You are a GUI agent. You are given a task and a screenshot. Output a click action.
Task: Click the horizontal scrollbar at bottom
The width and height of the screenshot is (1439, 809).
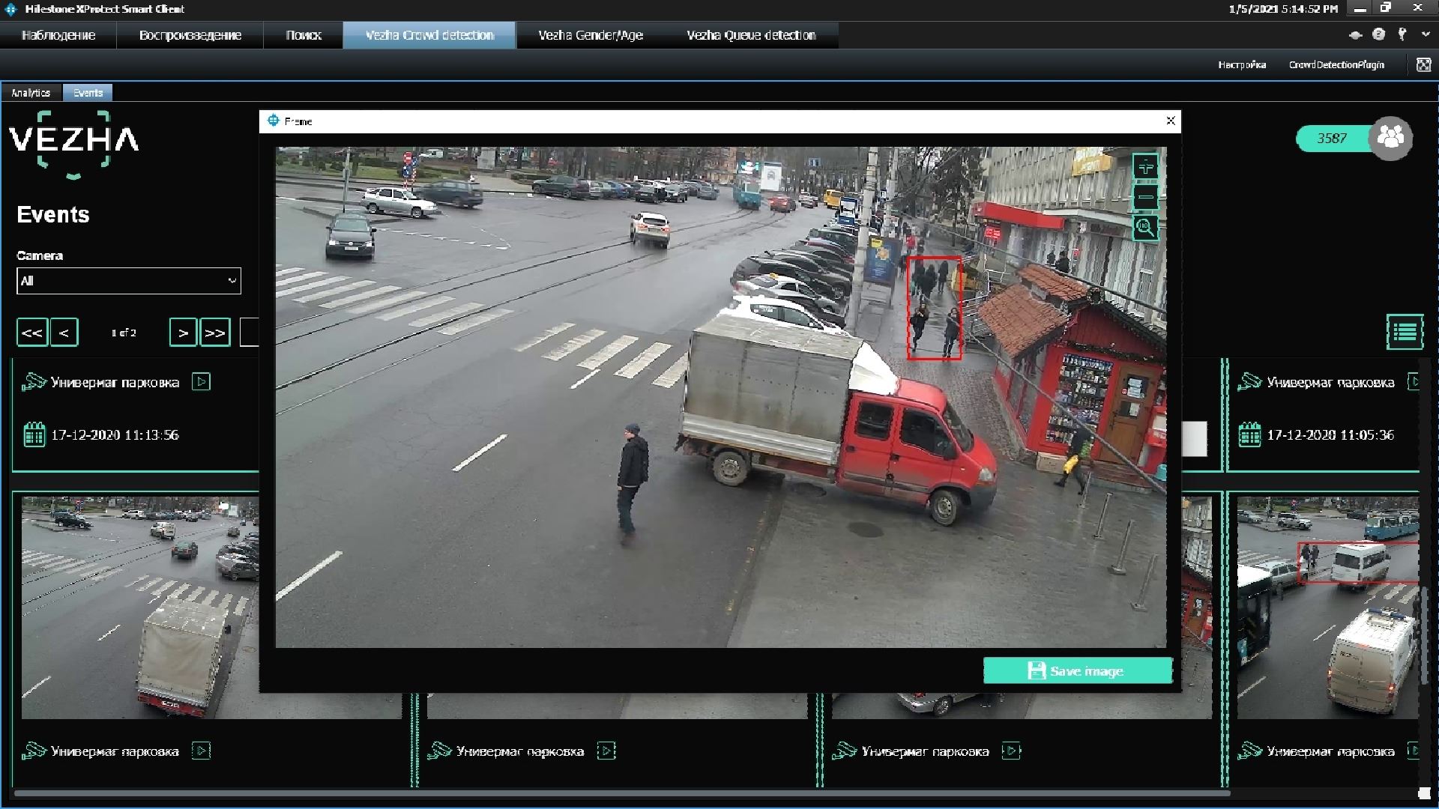(622, 793)
